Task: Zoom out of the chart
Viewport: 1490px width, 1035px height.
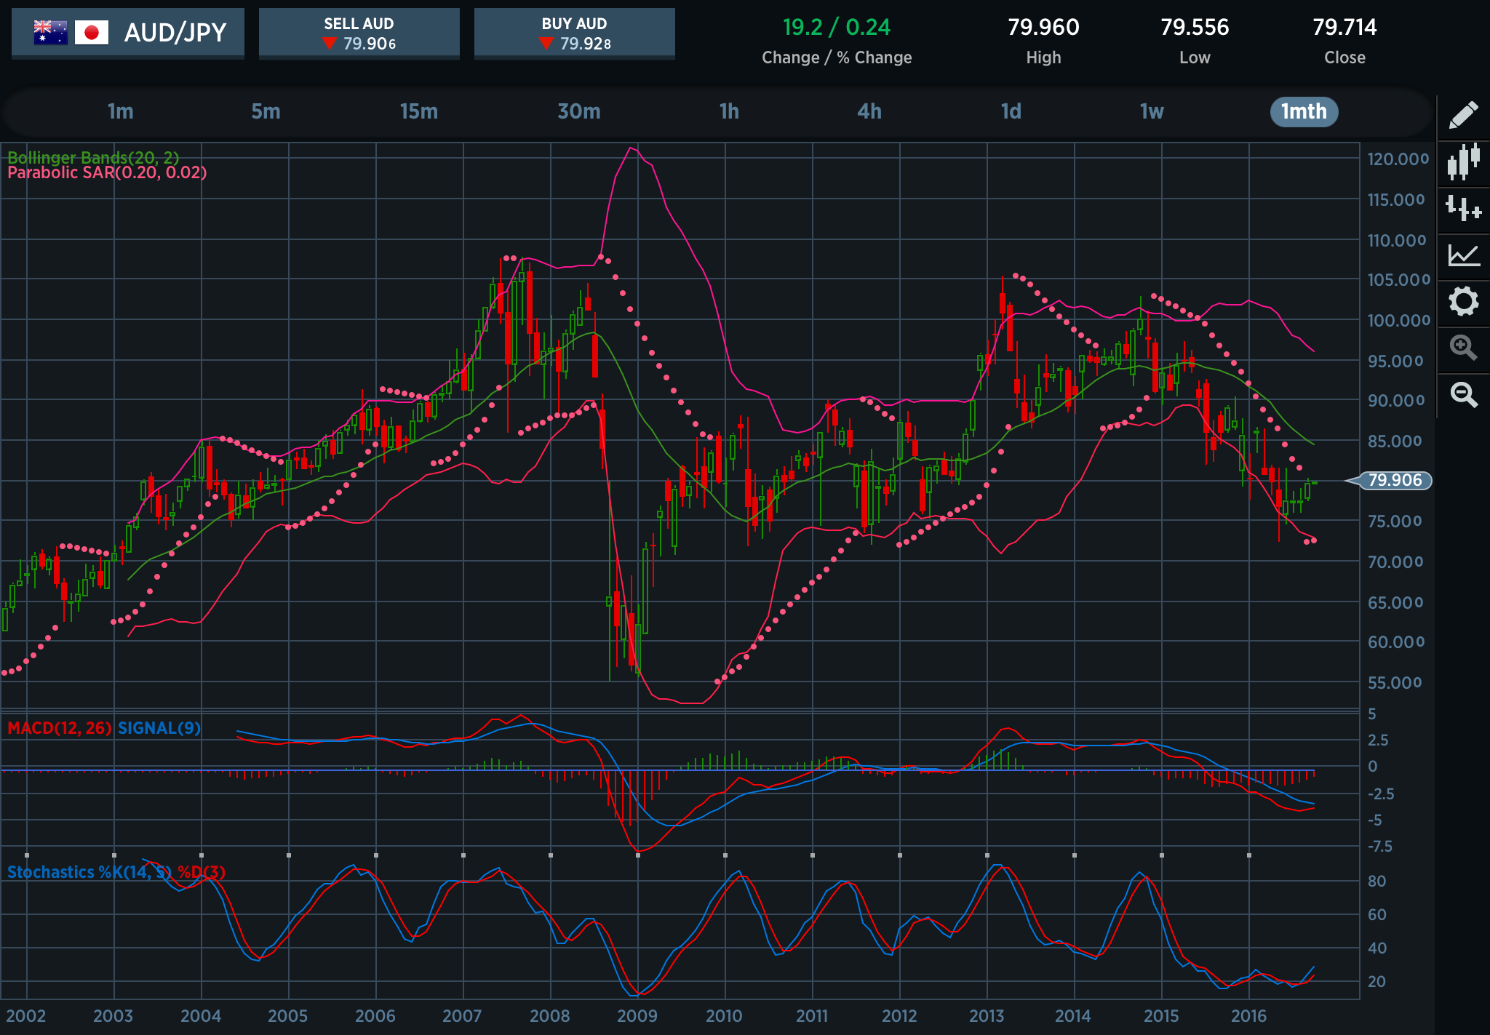Action: [1463, 394]
